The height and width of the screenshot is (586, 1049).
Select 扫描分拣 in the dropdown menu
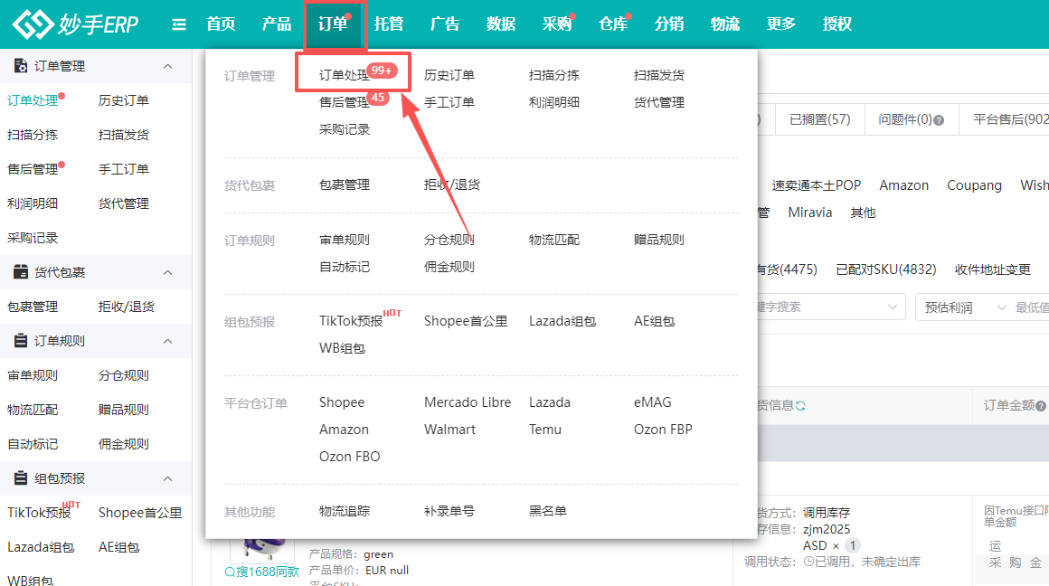tap(554, 75)
